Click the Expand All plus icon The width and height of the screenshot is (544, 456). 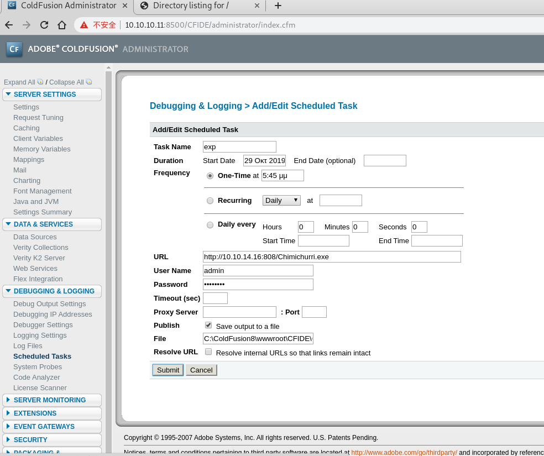[x=39, y=81]
